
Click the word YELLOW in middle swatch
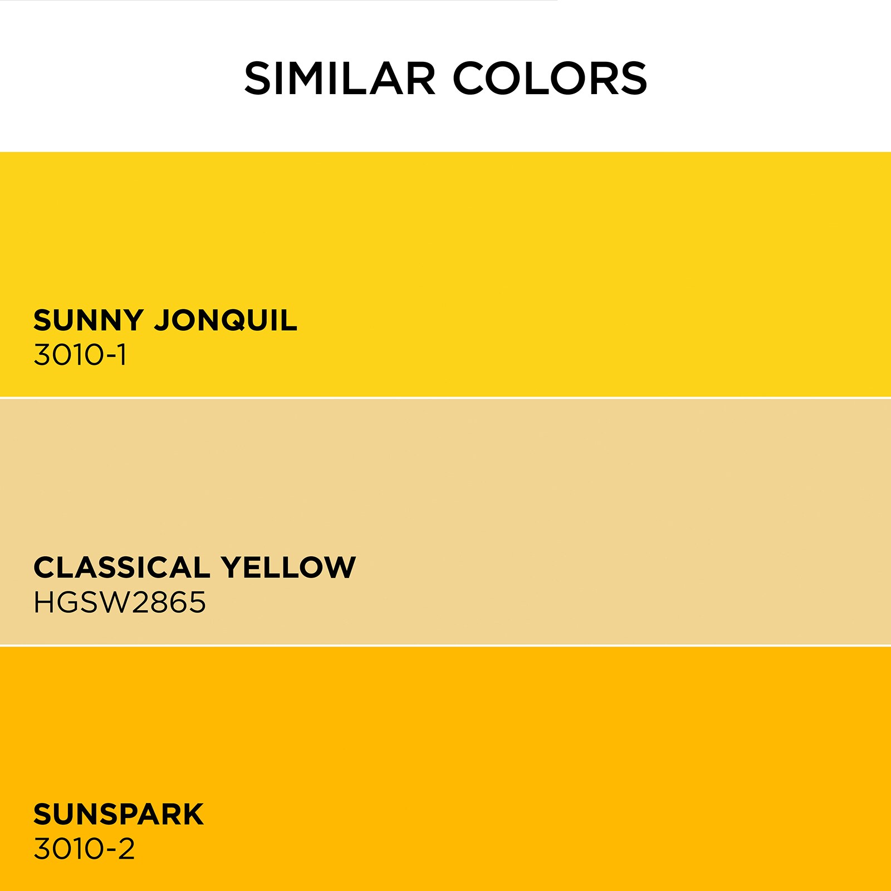[288, 567]
